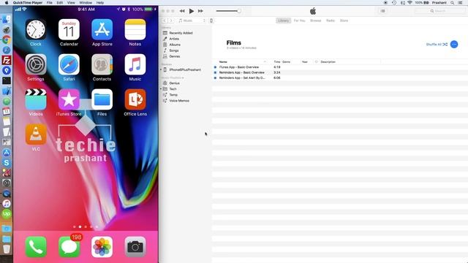Open iPhone Settings app icon
The height and width of the screenshot is (263, 468).
tap(36, 65)
